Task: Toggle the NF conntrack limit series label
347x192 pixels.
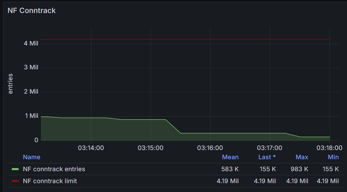Action: point(50,181)
